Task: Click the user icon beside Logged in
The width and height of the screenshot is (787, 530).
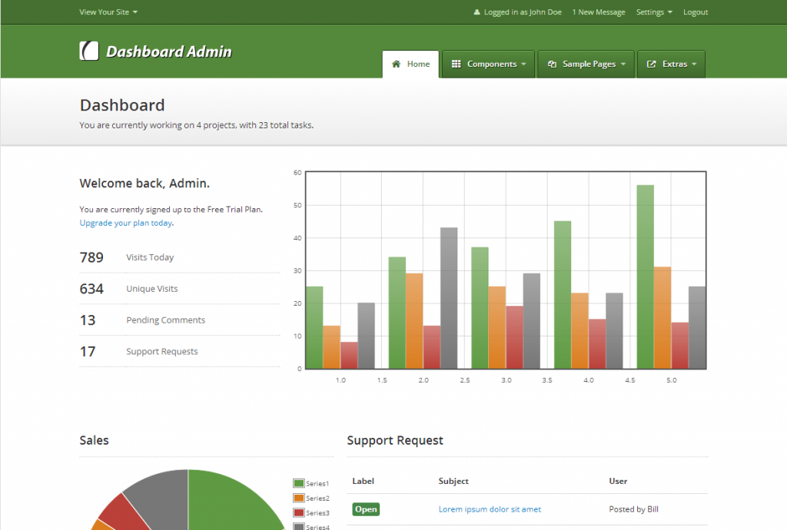Action: (477, 12)
